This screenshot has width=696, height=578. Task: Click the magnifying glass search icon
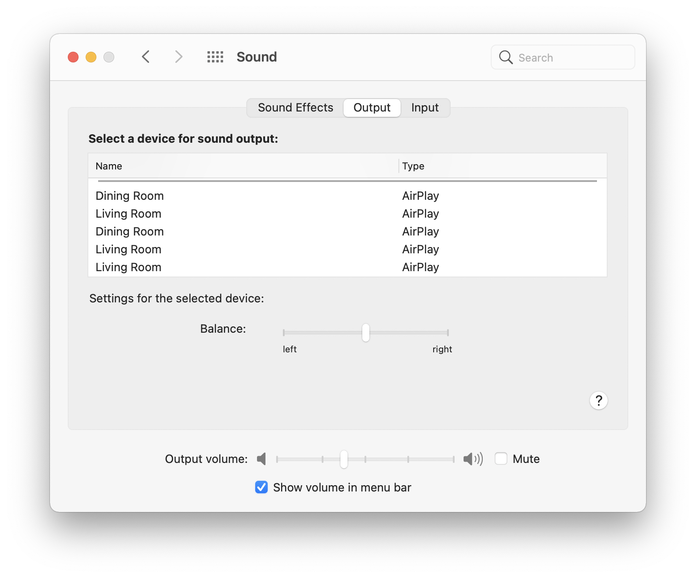pos(505,57)
